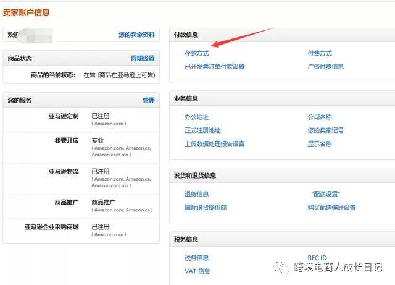
Task: Click 管理 link in 您的服务
Action: pyautogui.click(x=149, y=100)
